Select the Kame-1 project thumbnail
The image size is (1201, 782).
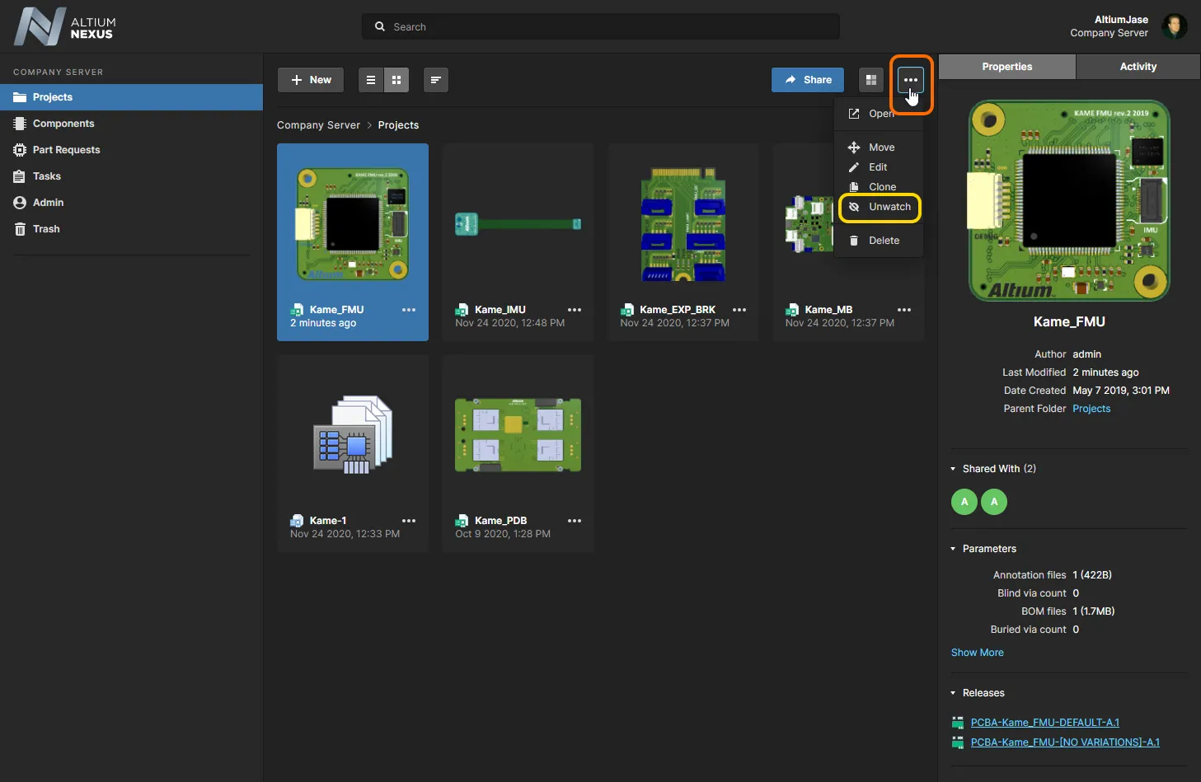pos(353,435)
